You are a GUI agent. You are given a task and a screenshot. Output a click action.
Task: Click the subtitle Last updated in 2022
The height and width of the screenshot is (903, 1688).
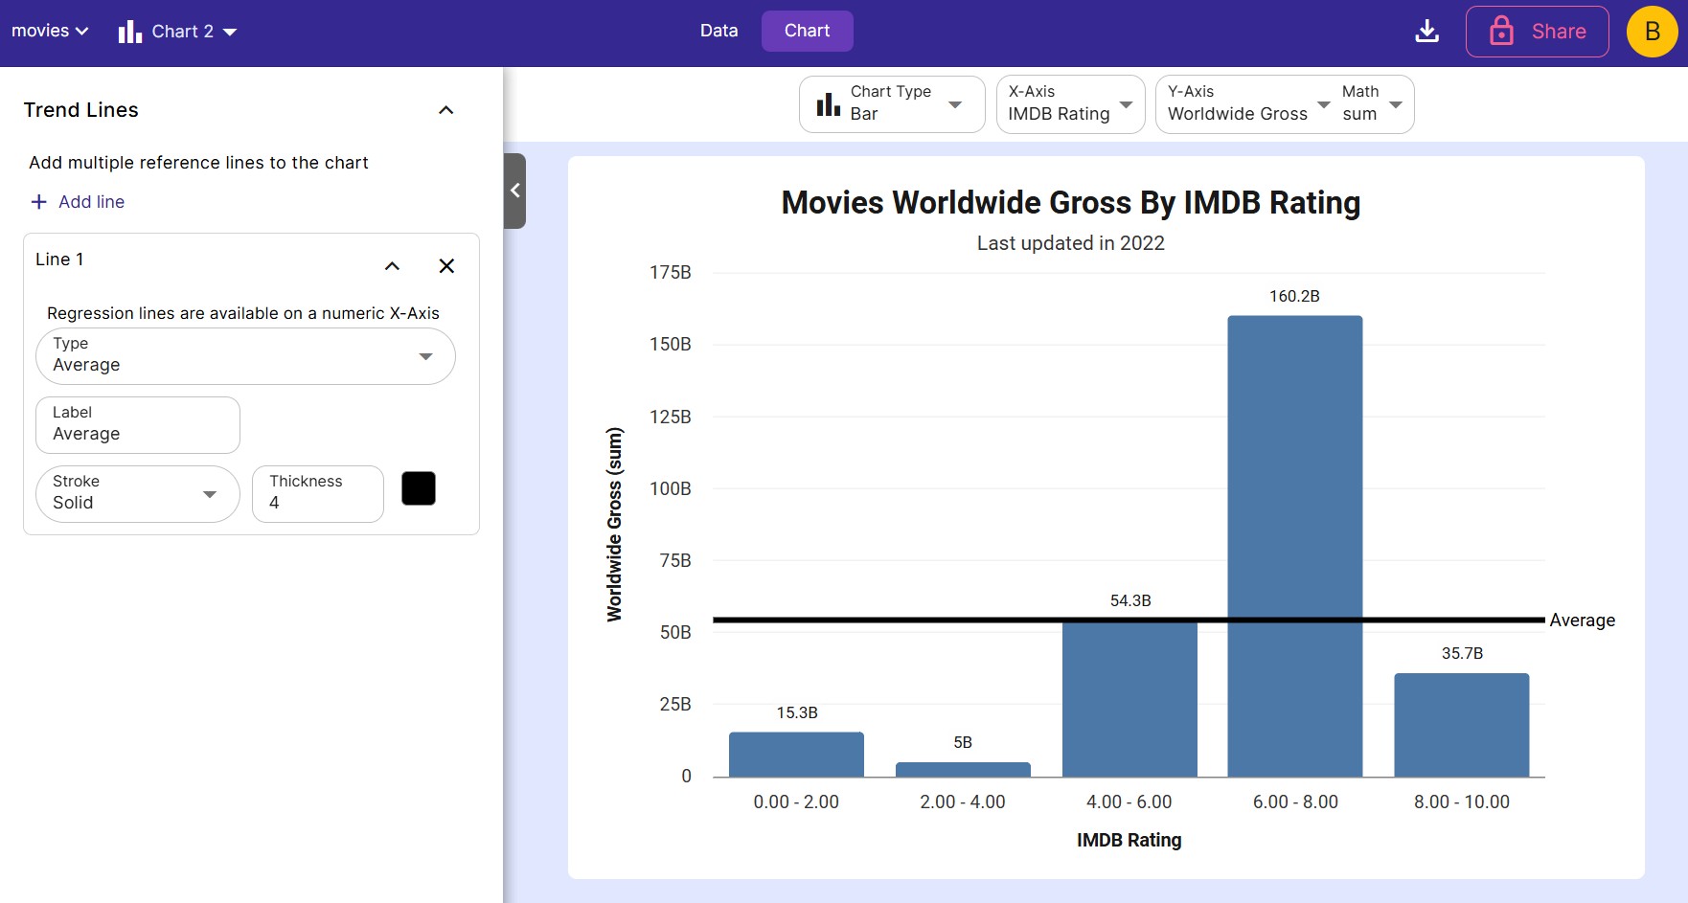click(1070, 243)
